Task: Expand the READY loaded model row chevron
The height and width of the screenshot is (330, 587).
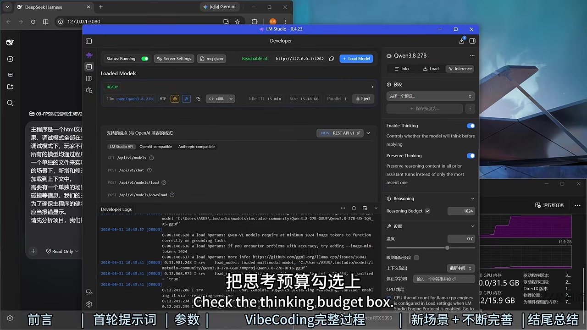Action: [x=372, y=87]
